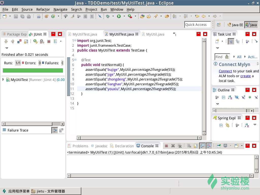Viewport: 260px width, 195px height.
Task: Toggle JUnit scroll lock
Action: point(26,41)
